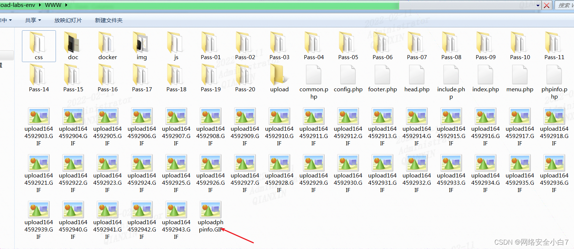Select the include.php file
This screenshot has height=249, width=574.
[x=451, y=82]
